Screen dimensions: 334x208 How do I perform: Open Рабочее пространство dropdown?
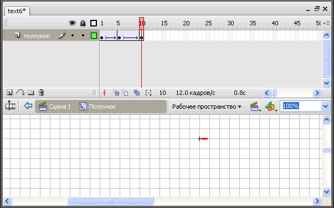click(x=207, y=106)
